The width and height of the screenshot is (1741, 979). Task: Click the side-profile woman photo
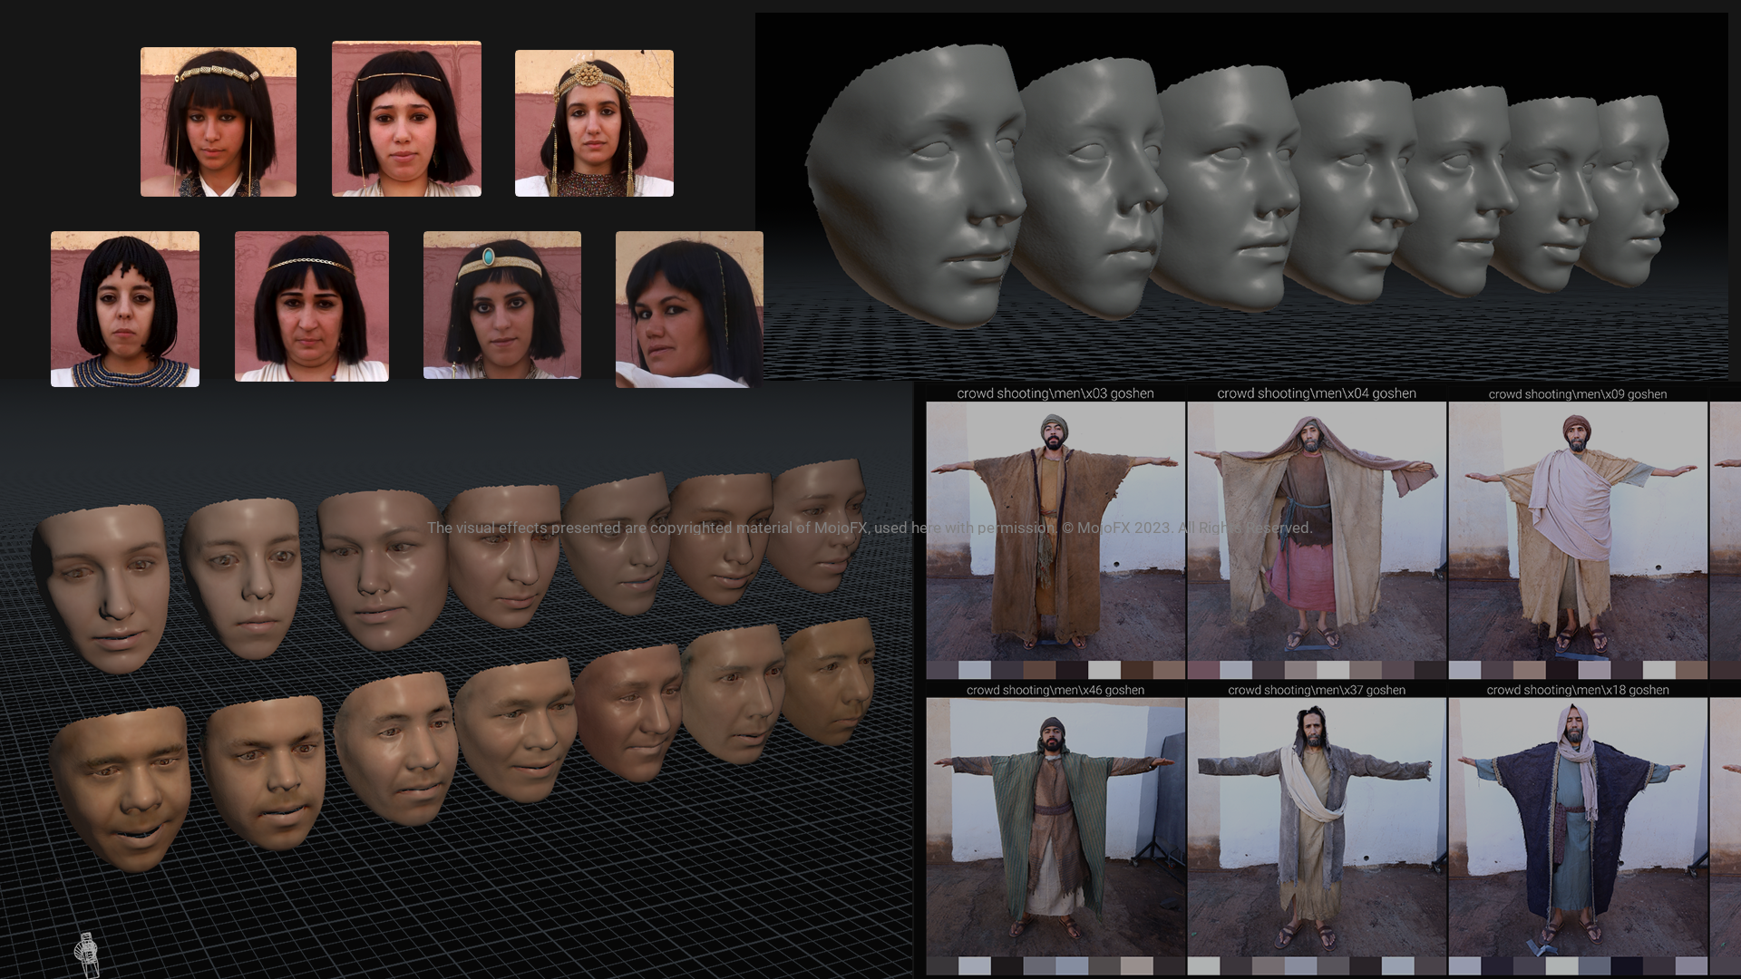688,309
